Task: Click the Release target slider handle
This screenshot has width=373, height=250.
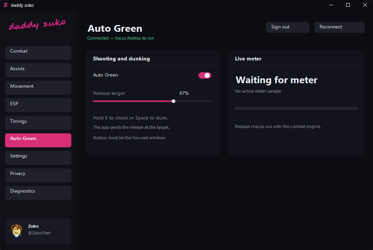Action: click(x=174, y=101)
